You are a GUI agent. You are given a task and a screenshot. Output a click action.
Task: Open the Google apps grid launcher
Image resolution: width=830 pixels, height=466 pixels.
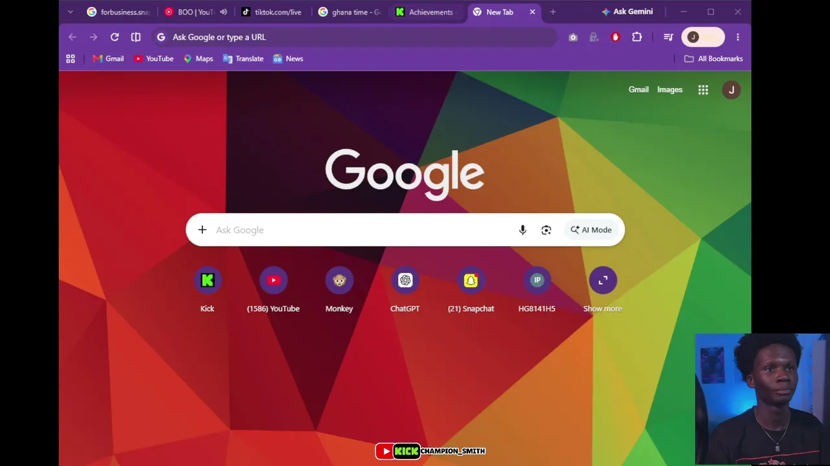pyautogui.click(x=703, y=90)
